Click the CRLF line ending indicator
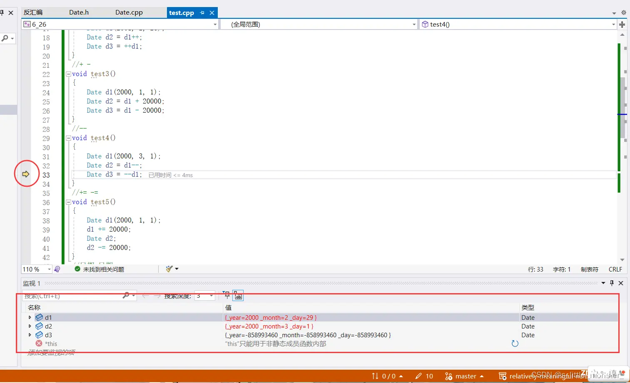The width and height of the screenshot is (630, 383). (615, 269)
